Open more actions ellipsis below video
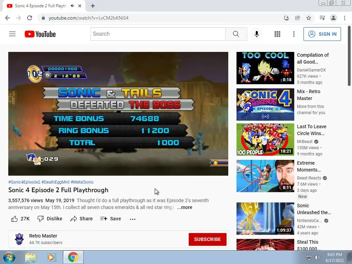The height and width of the screenshot is (264, 352). pyautogui.click(x=133, y=219)
